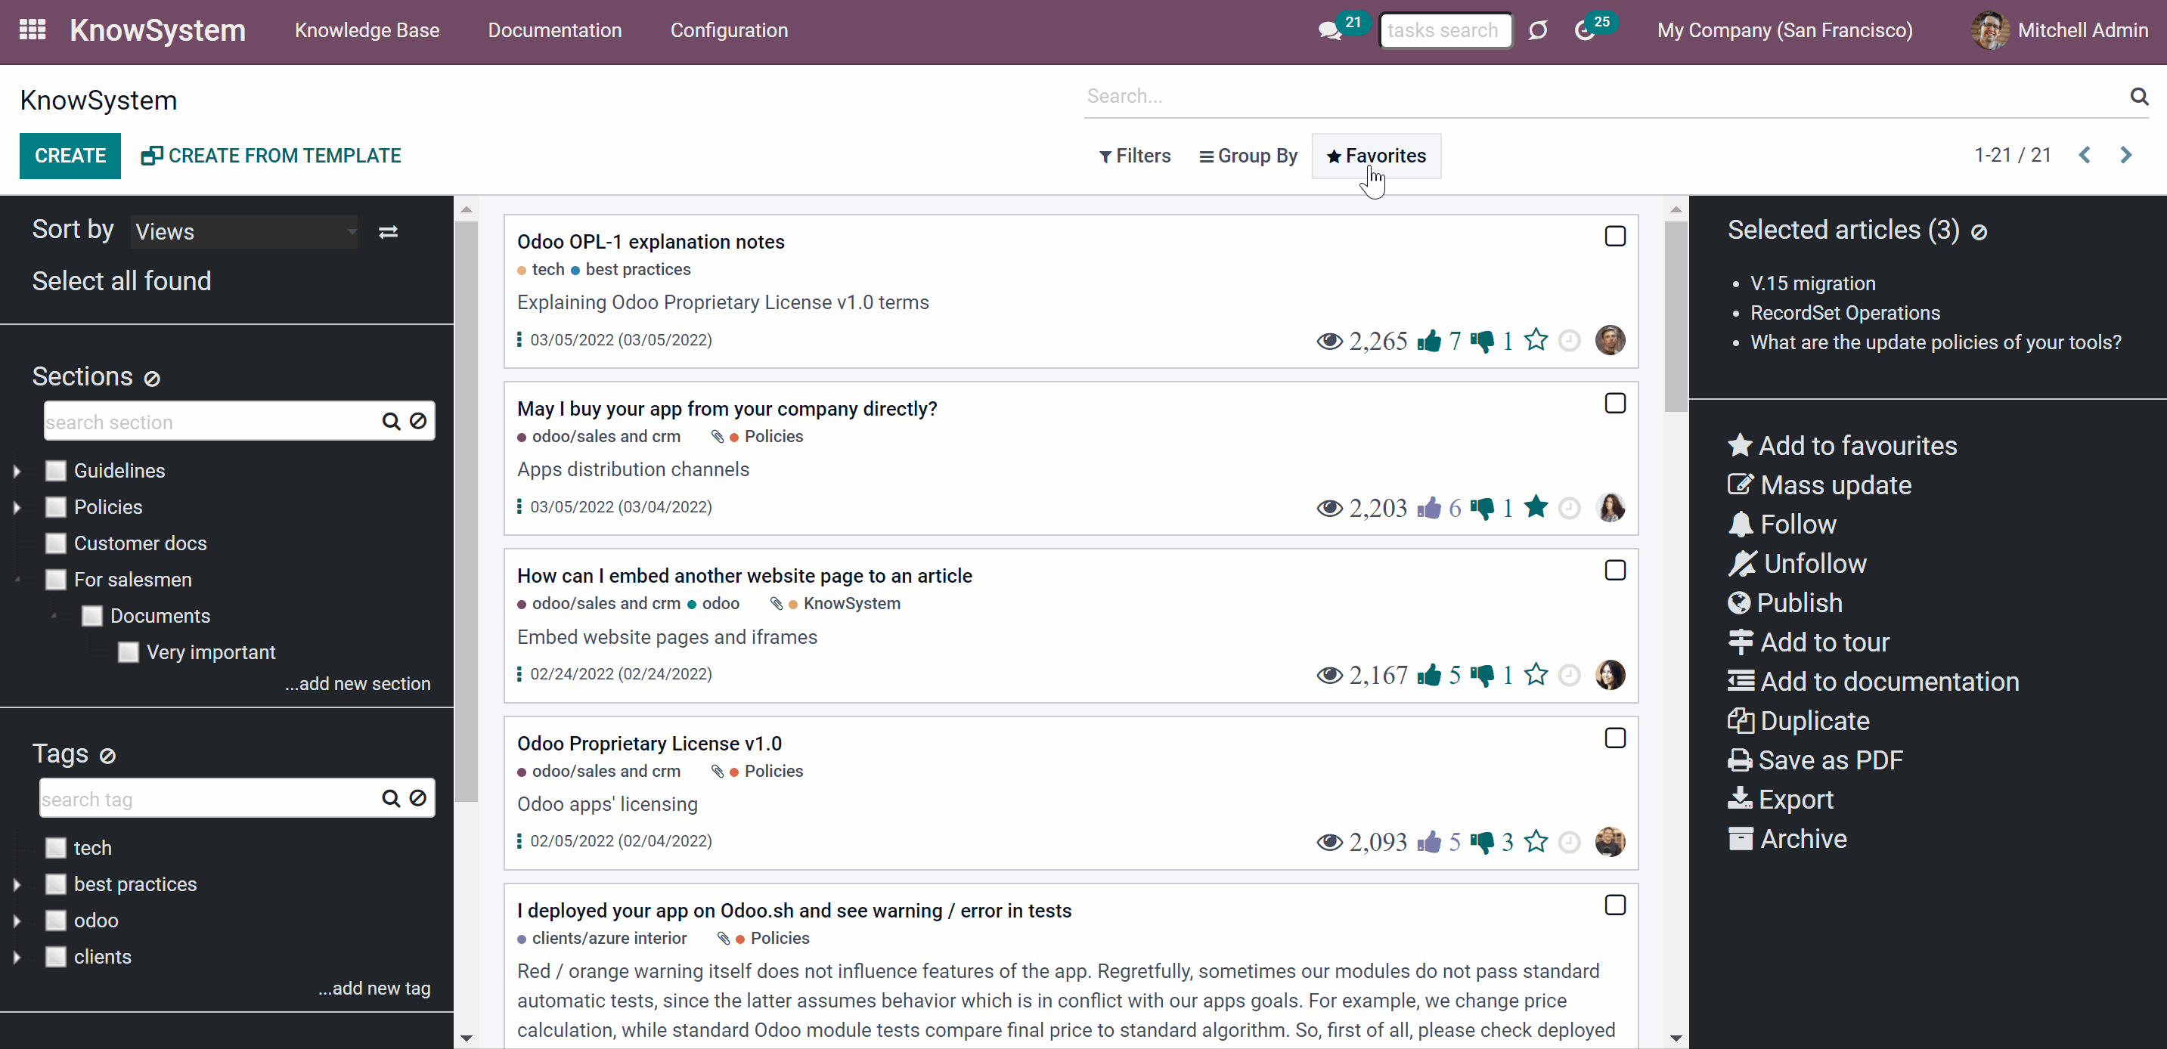Clear selected tags with the Tags reset icon
The height and width of the screenshot is (1049, 2167).
(107, 756)
